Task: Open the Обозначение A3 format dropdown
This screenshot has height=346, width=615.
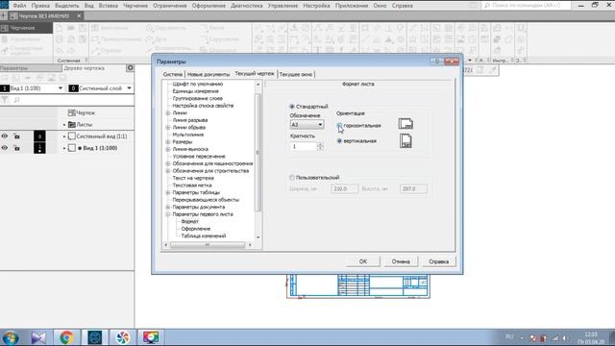Action: pyautogui.click(x=307, y=125)
